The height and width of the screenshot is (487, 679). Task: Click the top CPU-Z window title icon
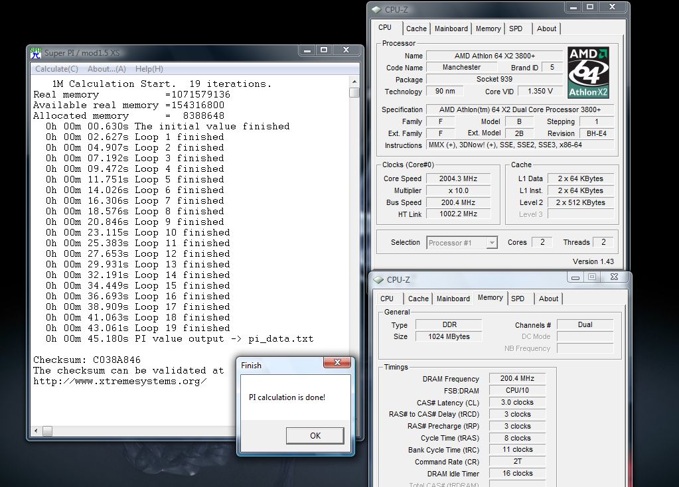point(377,9)
